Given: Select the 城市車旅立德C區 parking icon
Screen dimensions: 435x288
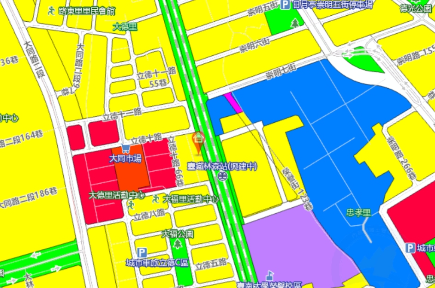Looking at the screenshot, I should [x=142, y=253].
